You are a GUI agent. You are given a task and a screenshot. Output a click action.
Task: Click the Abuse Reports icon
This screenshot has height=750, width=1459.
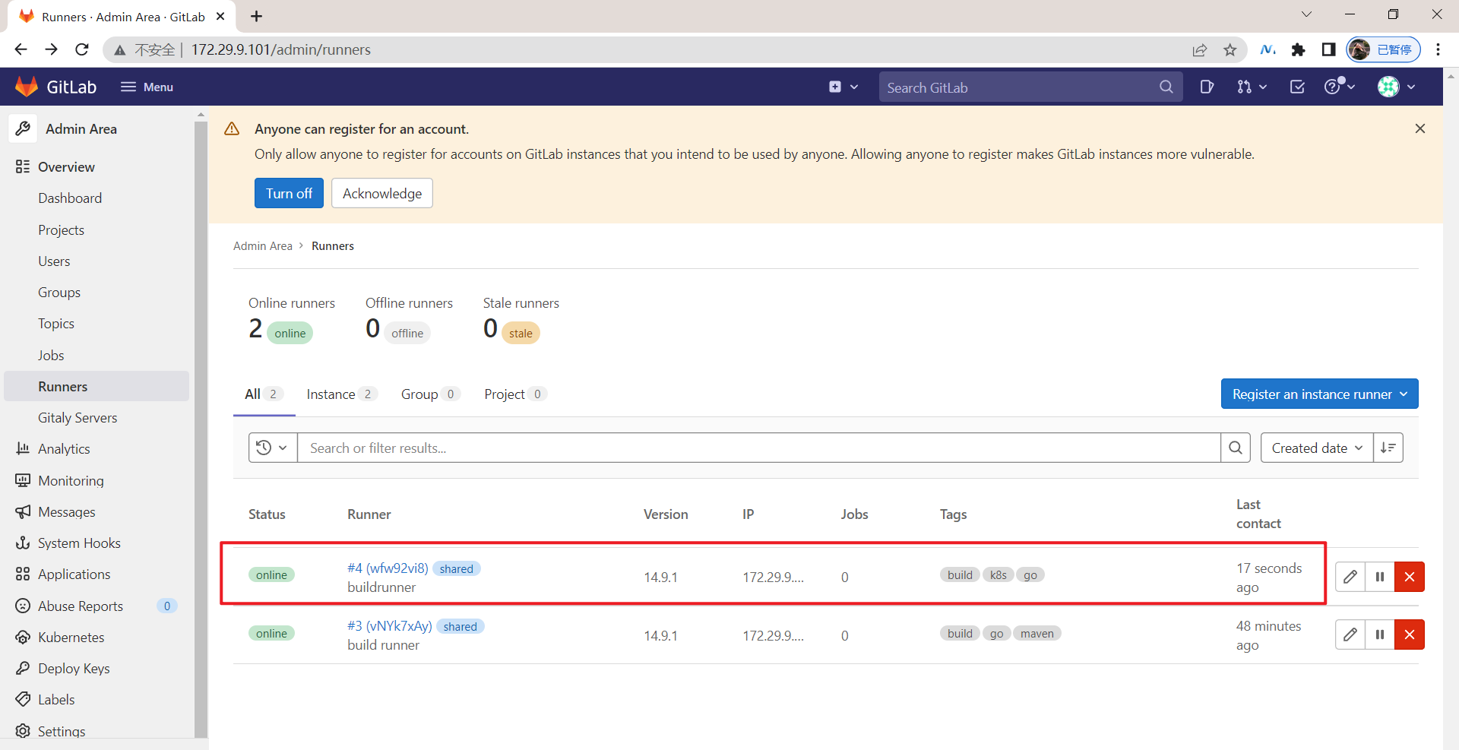[23, 606]
